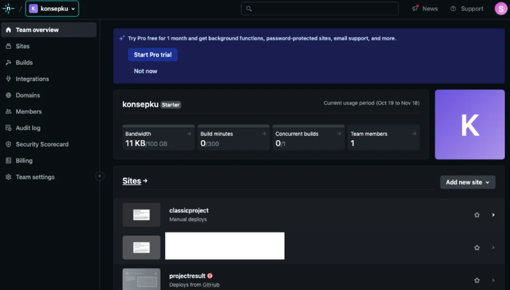Click the Support question mark icon
This screenshot has width=510, height=290.
tap(453, 8)
